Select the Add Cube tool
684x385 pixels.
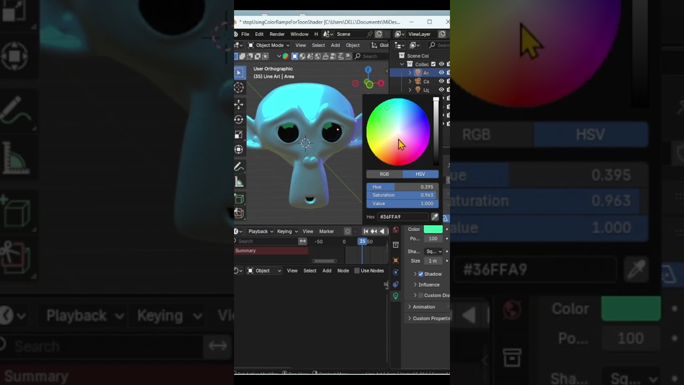click(239, 199)
